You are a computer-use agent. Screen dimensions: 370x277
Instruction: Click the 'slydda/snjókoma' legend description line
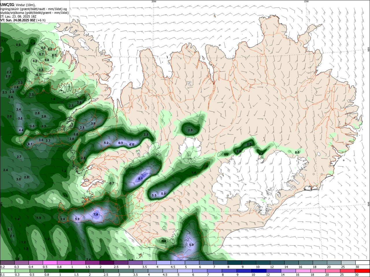click(x=34, y=13)
